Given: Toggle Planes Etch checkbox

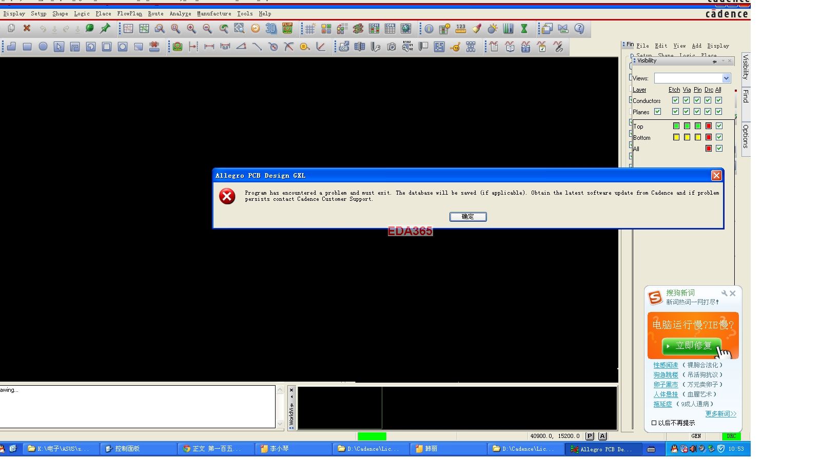Looking at the screenshot, I should coord(675,112).
